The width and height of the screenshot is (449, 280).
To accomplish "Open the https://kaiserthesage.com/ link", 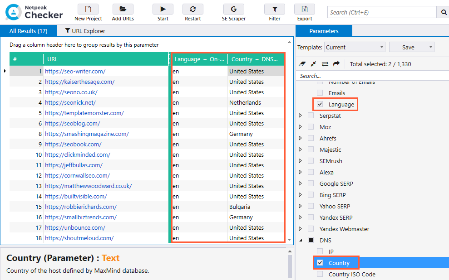I will (79, 82).
